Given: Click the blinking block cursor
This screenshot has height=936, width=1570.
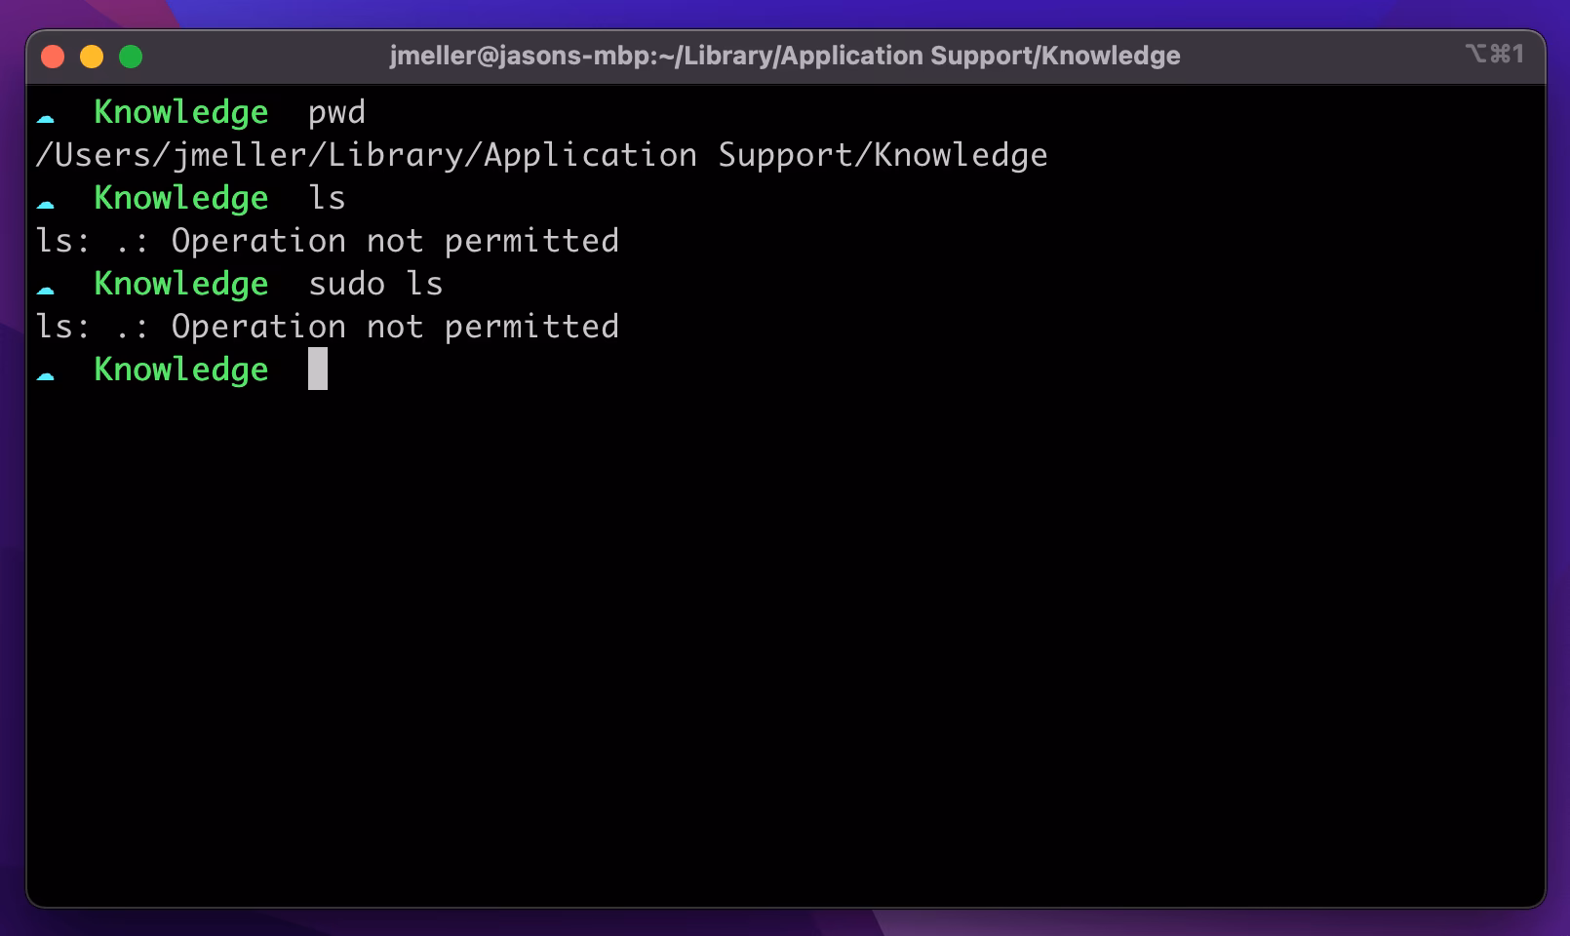Looking at the screenshot, I should pos(319,370).
